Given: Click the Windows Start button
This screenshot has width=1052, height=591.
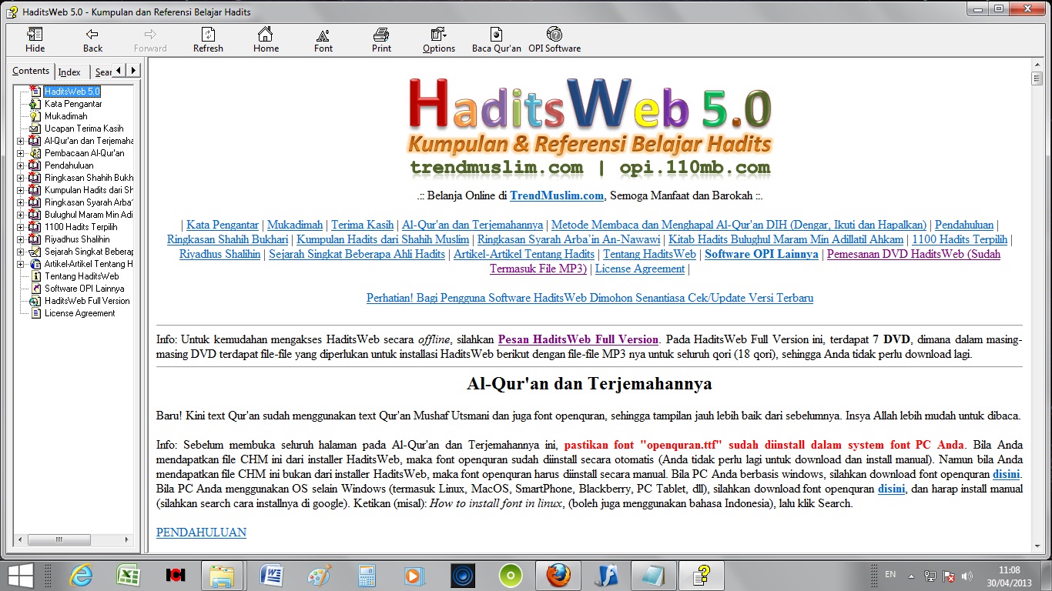Looking at the screenshot, I should (x=21, y=575).
